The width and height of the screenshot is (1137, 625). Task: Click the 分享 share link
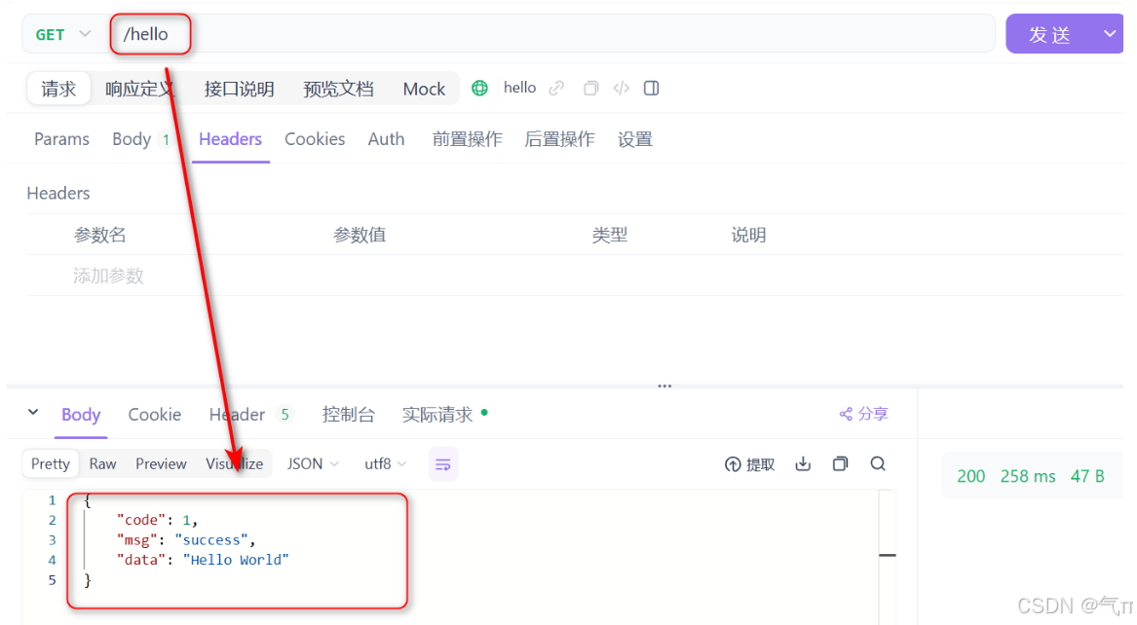863,414
